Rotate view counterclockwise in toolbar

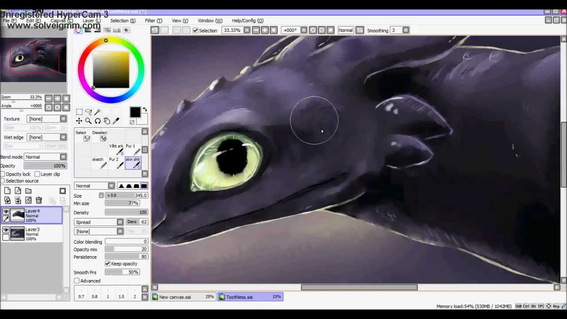(313, 30)
